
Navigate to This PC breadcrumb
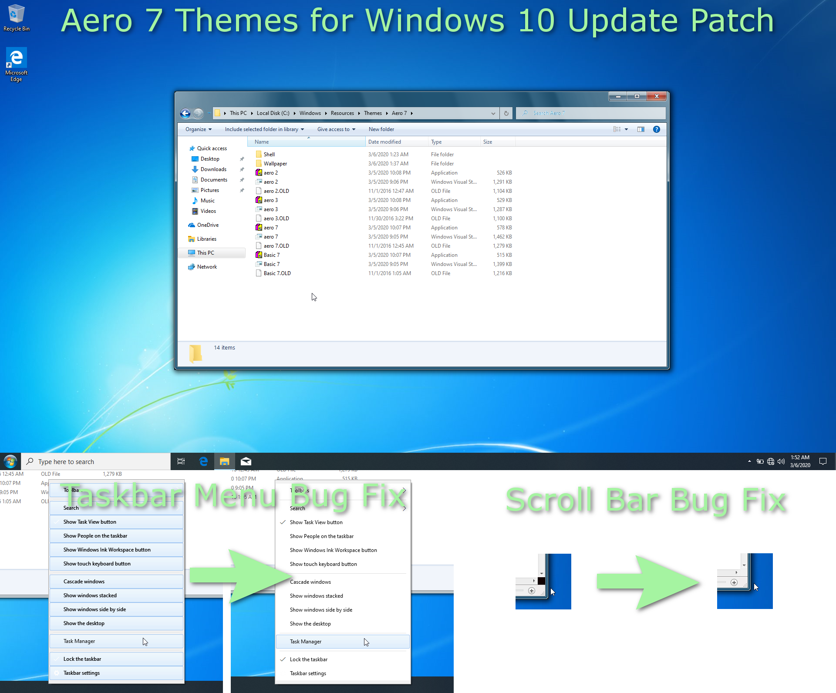click(x=238, y=113)
